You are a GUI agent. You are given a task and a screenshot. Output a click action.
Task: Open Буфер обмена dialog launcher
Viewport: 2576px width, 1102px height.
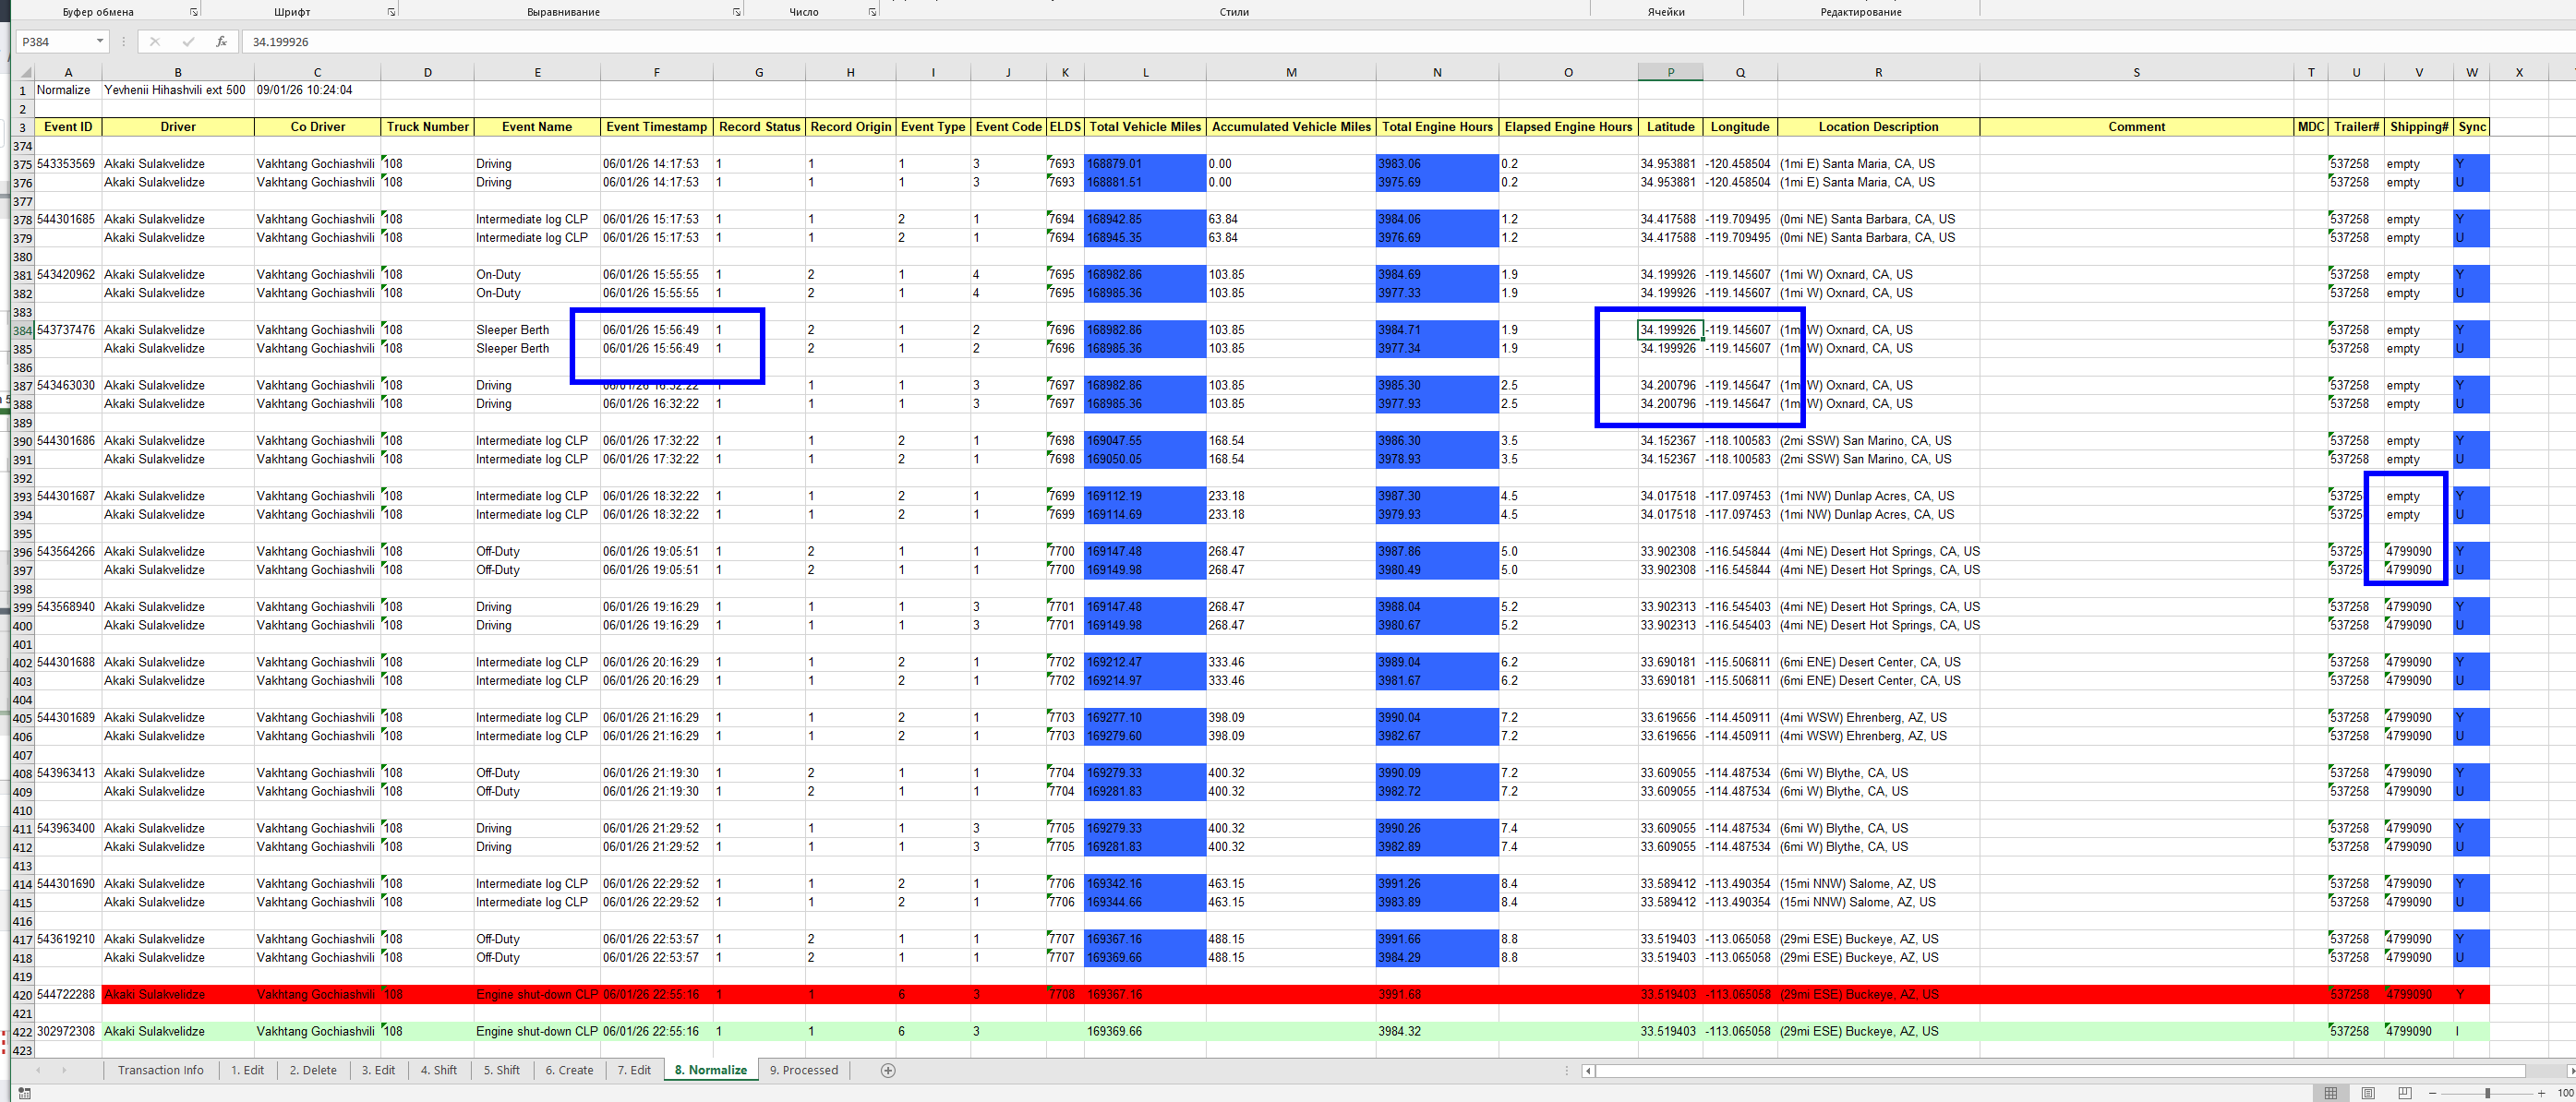coord(193,12)
